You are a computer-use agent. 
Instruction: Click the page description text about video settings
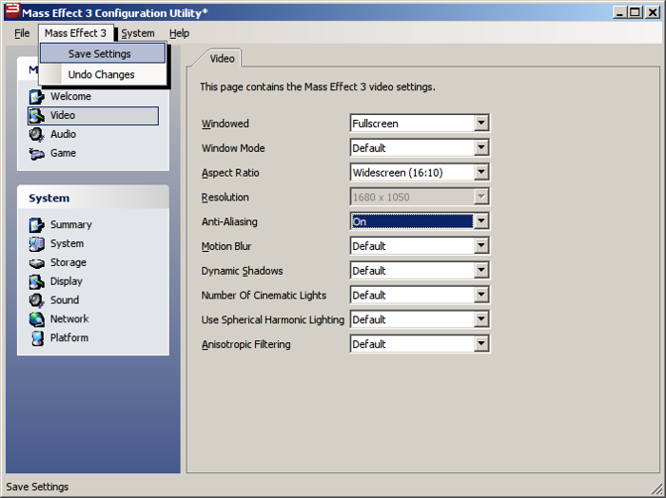point(318,86)
